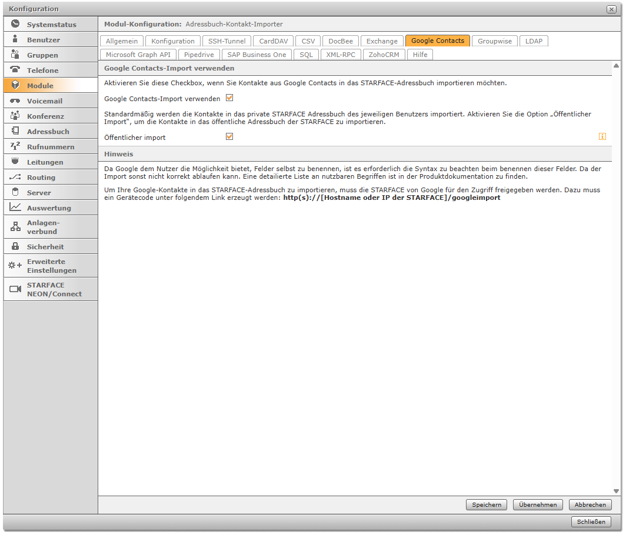Click the STARFACE NEON/Connect camera icon
The height and width of the screenshot is (535, 626).
coord(15,289)
